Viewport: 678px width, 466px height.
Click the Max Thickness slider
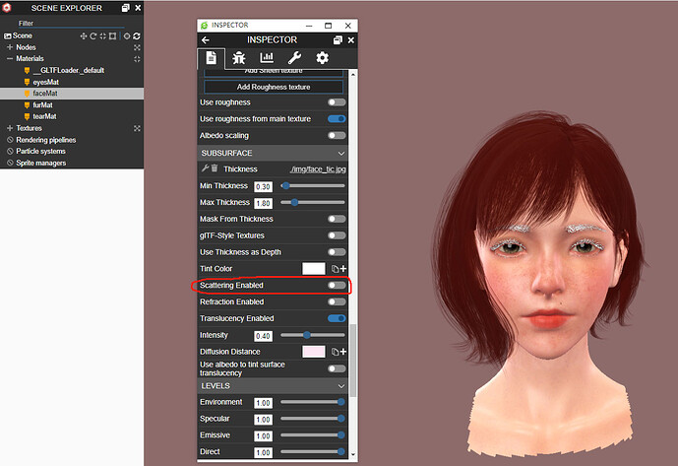pos(313,202)
